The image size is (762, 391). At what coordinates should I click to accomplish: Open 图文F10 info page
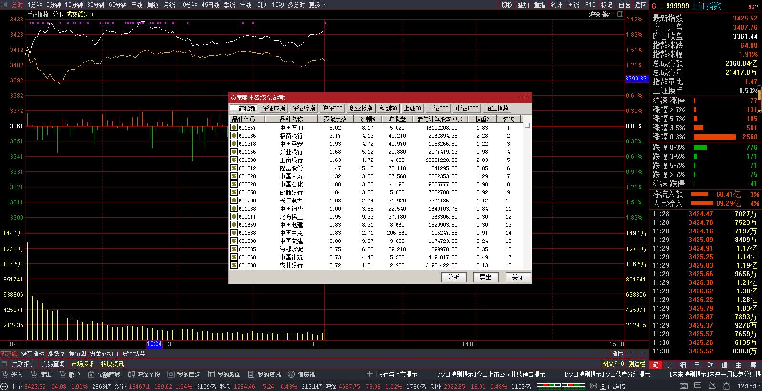(x=613, y=364)
